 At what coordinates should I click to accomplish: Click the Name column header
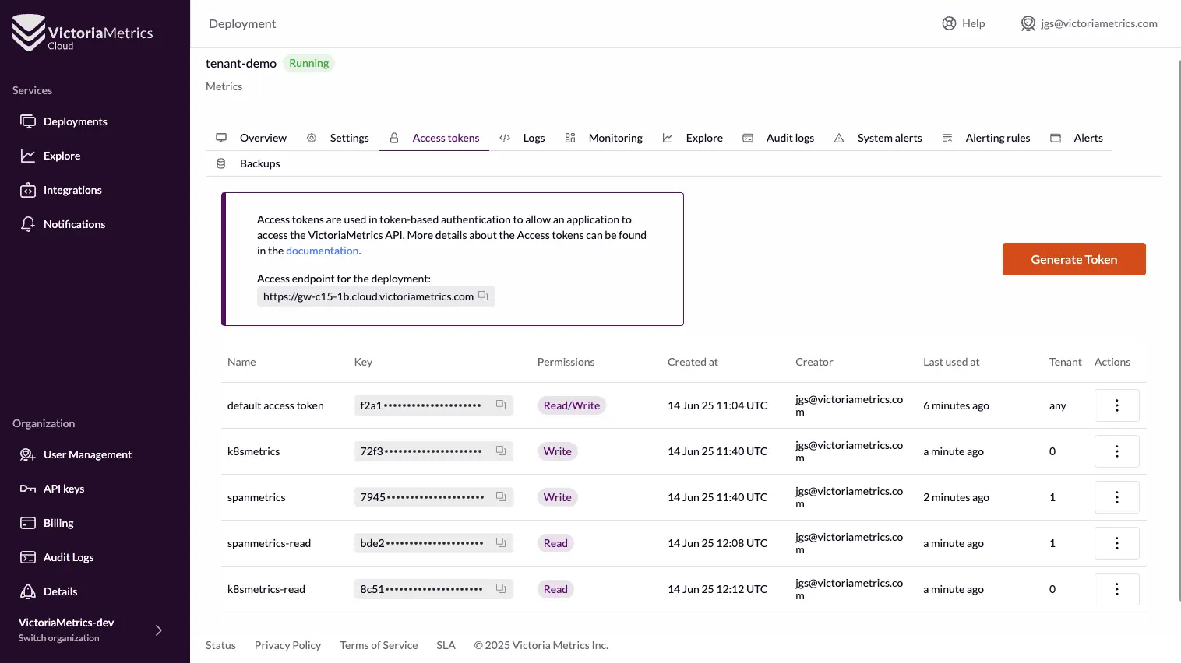click(x=241, y=362)
